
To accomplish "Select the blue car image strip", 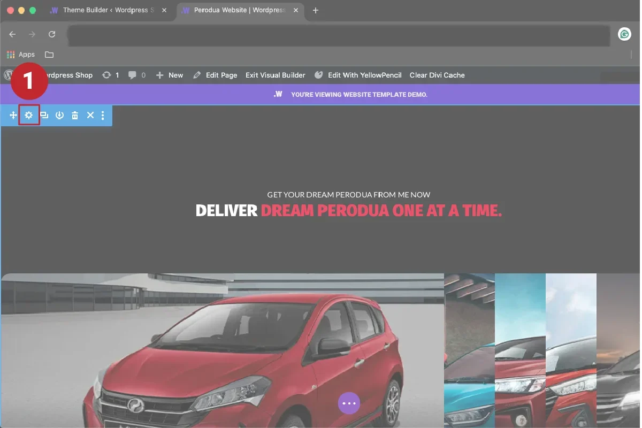I will [469, 350].
